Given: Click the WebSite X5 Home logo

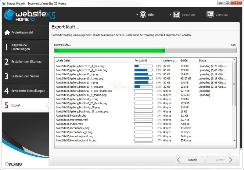Looking at the screenshot, I should pos(30,15).
